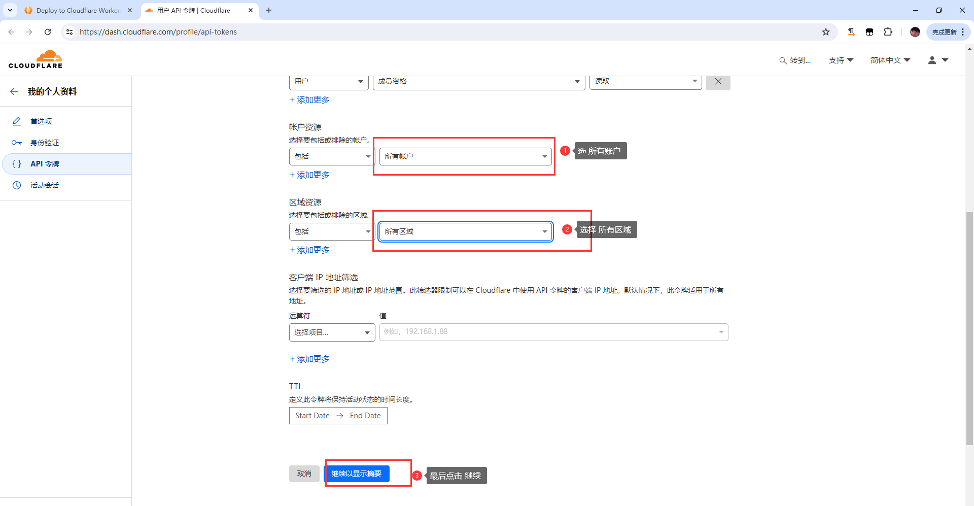Click the Start Date field in TTL

pyautogui.click(x=312, y=416)
